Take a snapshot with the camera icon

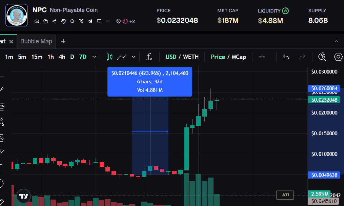pyautogui.click(x=37, y=21)
